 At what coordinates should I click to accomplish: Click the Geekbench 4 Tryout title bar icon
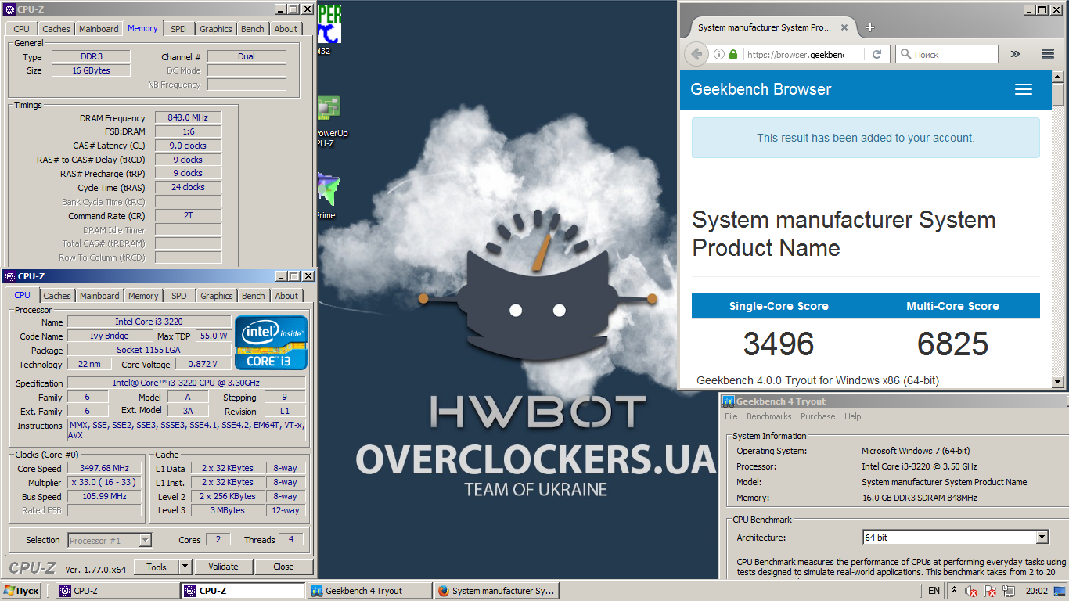tap(728, 401)
